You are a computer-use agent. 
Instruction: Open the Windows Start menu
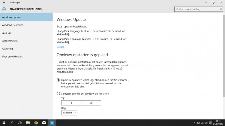pyautogui.click(x=4, y=123)
